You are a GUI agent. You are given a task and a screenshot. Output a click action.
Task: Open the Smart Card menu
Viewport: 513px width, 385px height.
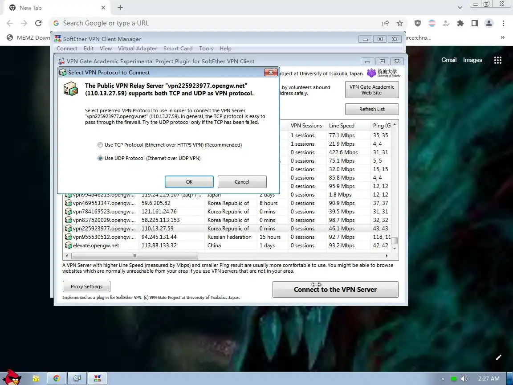point(178,49)
